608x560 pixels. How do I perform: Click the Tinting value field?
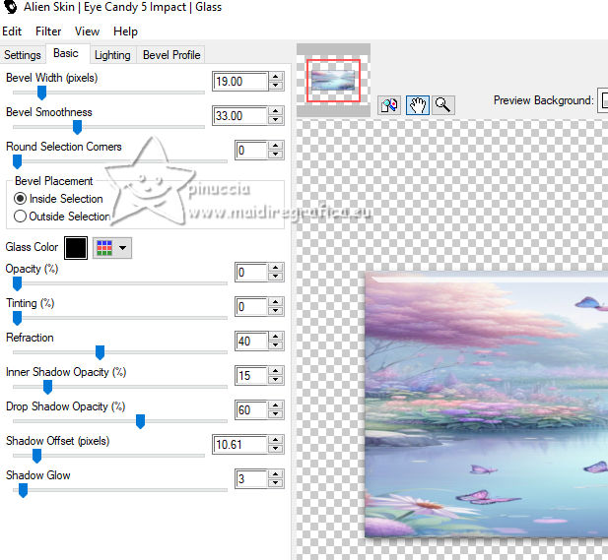[251, 307]
